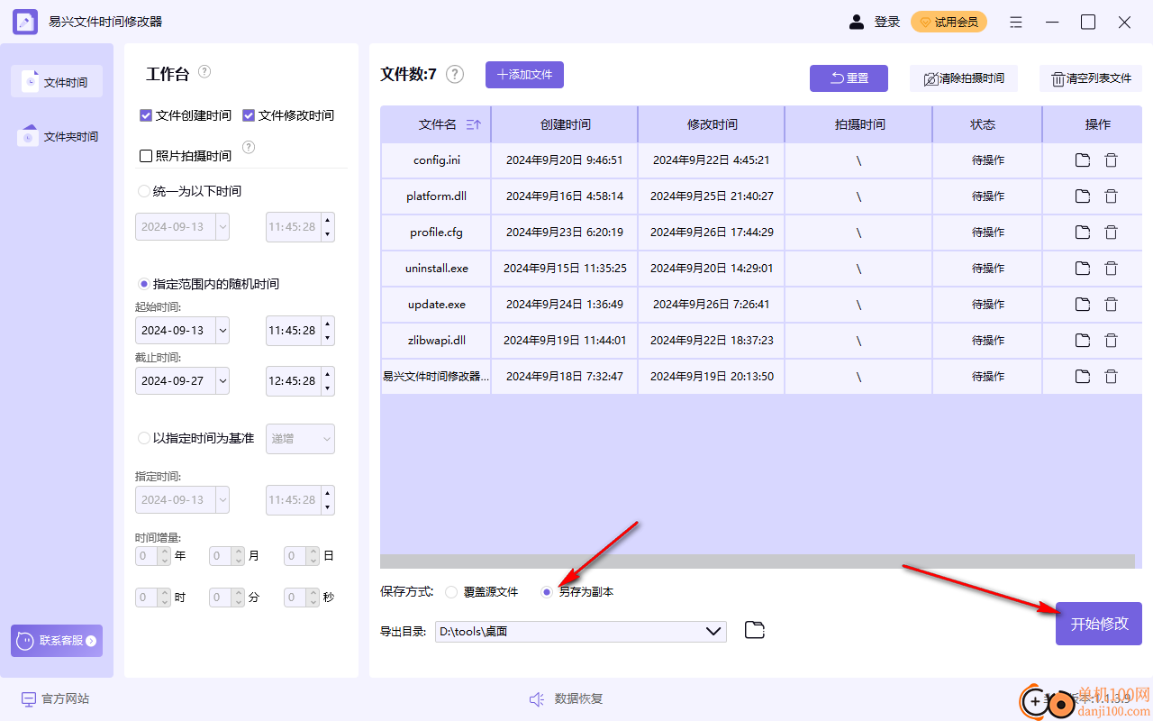1153x721 pixels.
Task: Remove zlibwapi.dll using its trash icon
Action: point(1111,341)
